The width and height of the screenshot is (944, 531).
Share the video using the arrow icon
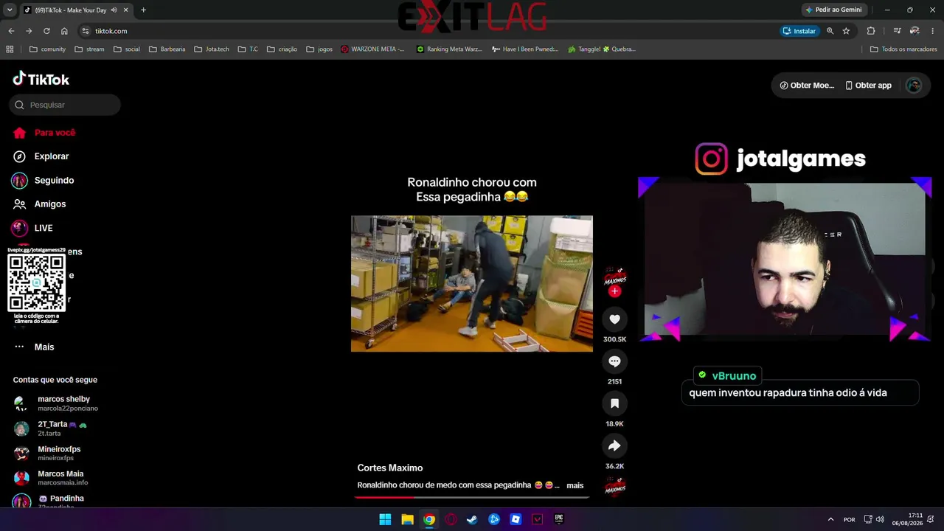pos(614,445)
